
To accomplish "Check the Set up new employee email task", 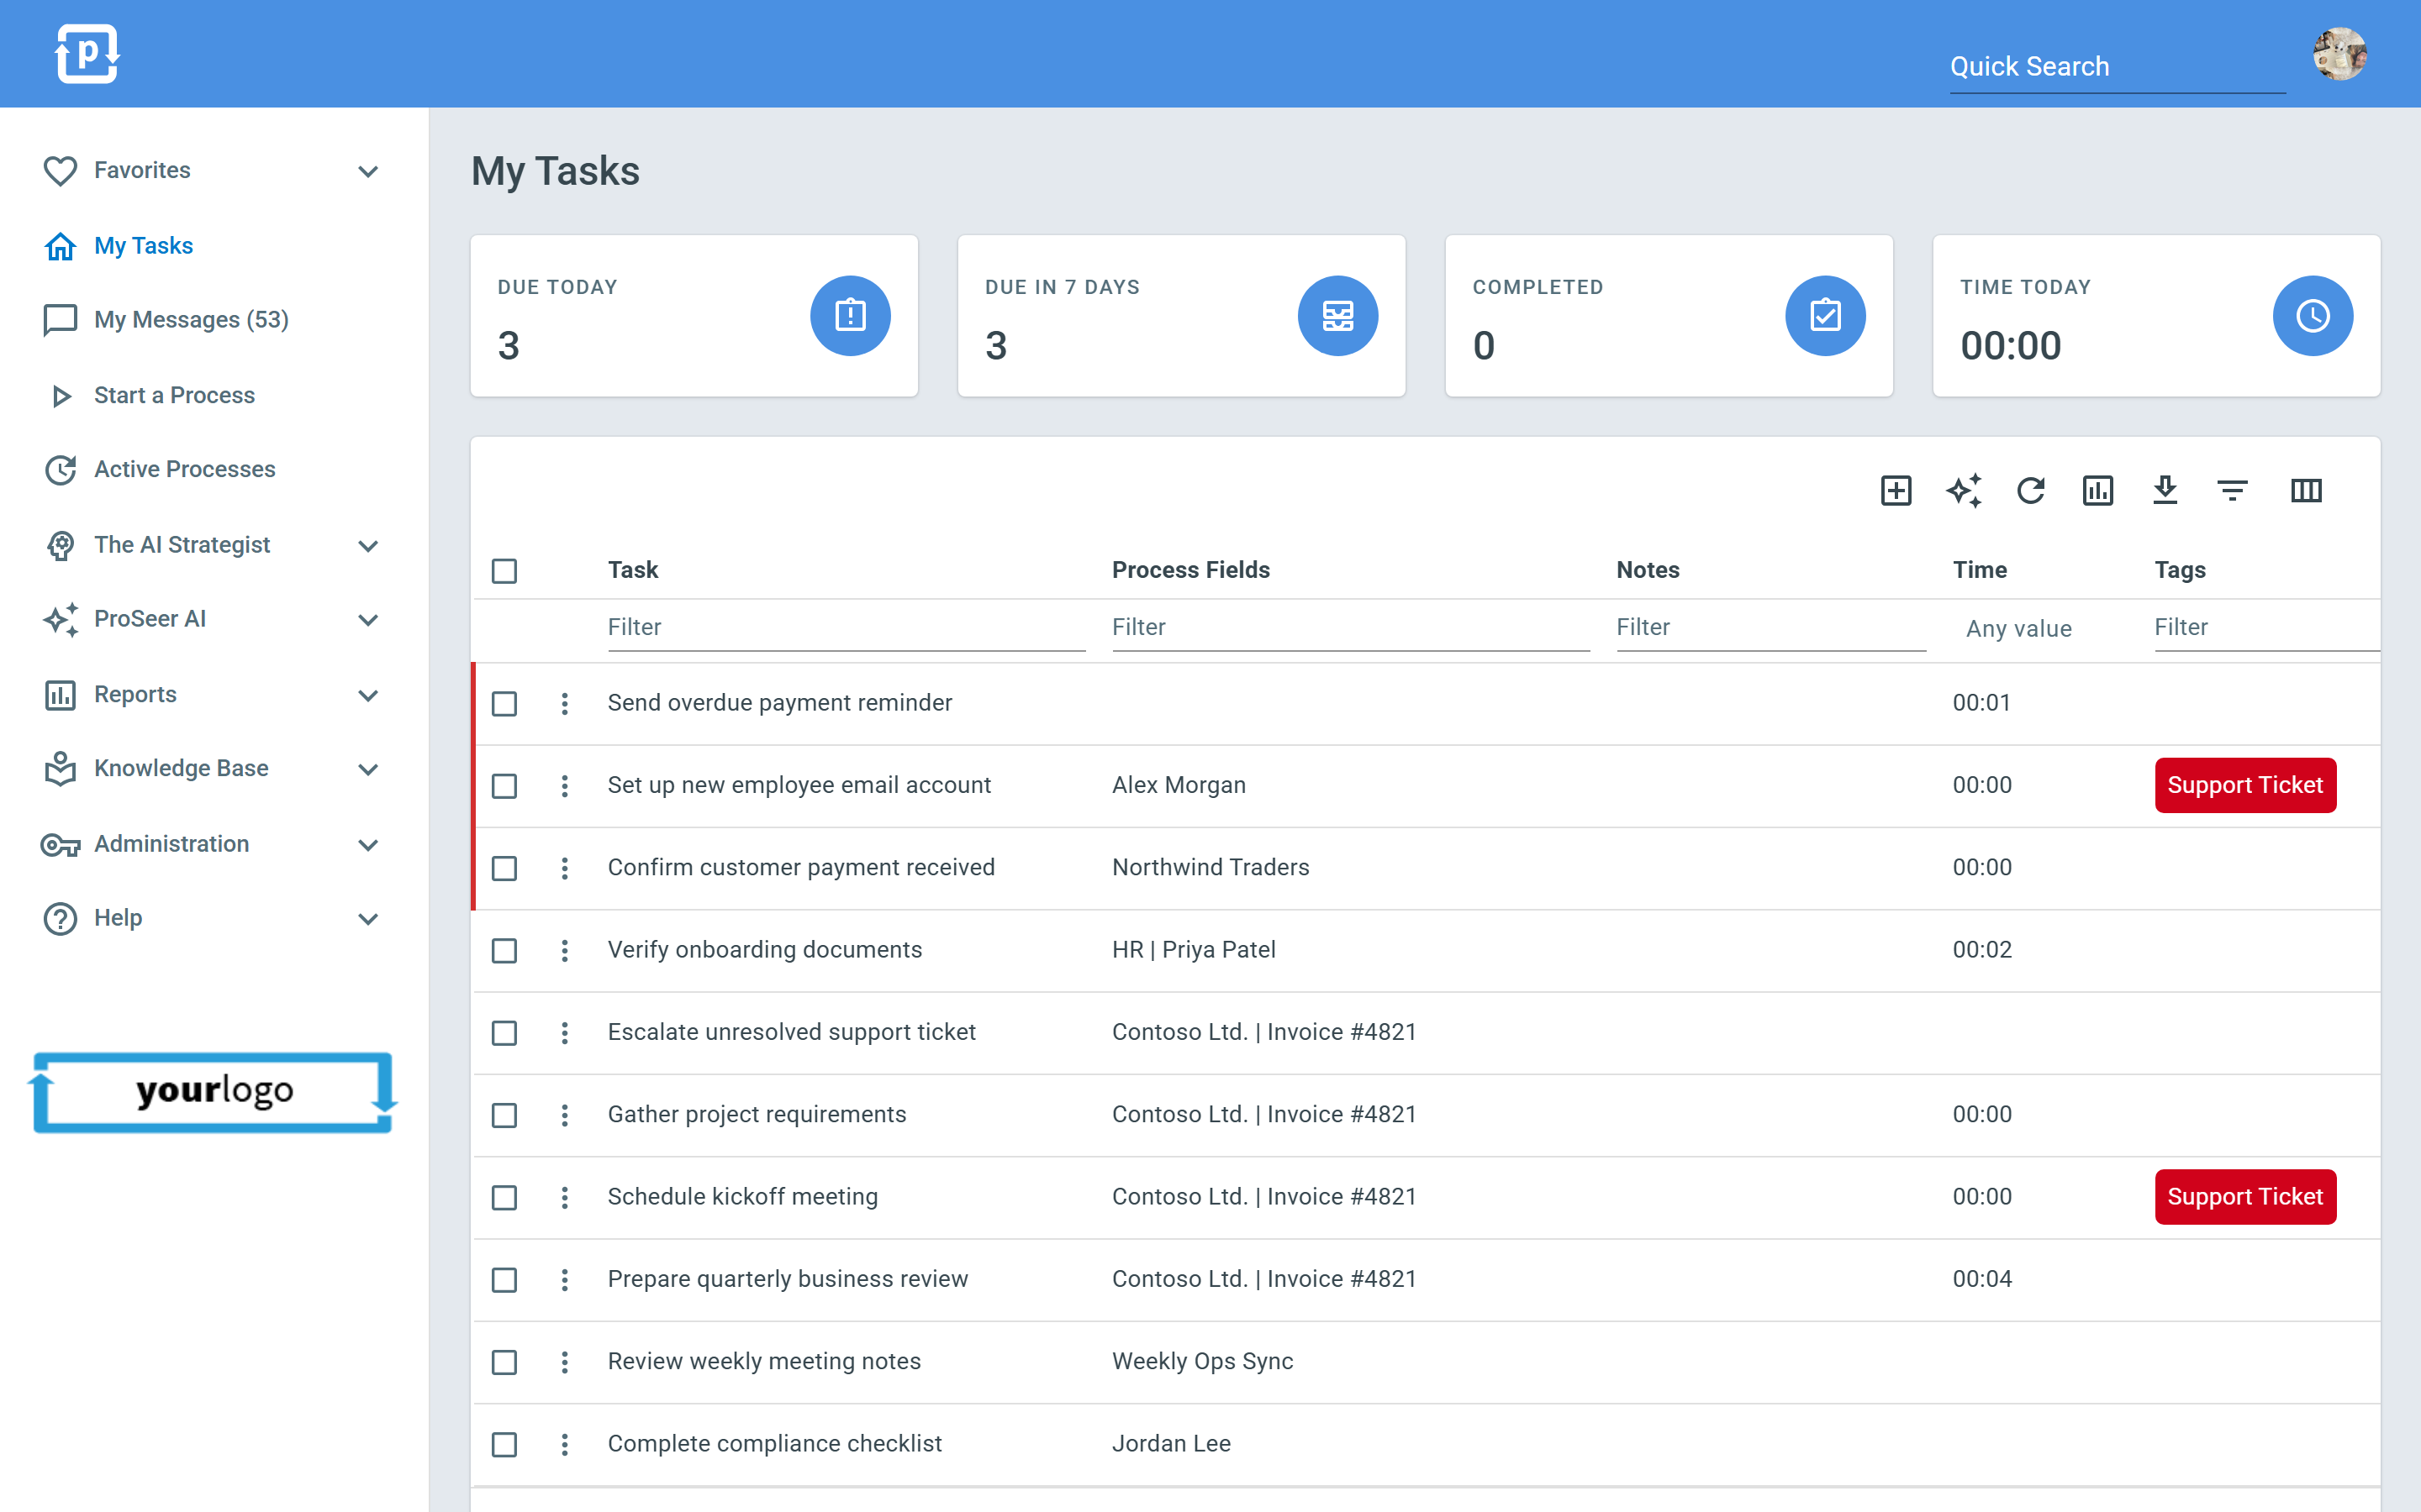I will coord(504,786).
